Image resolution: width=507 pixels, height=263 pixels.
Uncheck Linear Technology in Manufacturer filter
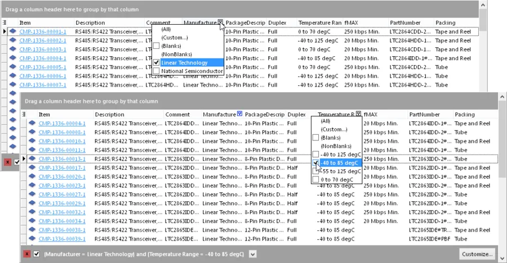click(x=156, y=62)
